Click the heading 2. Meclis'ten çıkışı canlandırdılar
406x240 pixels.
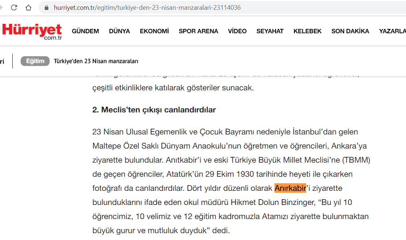pyautogui.click(x=154, y=110)
